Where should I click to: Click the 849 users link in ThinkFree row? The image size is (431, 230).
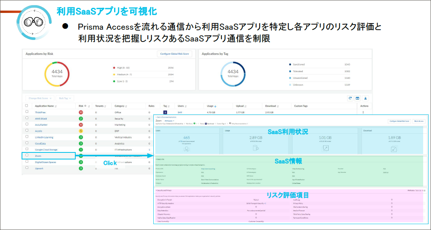click(x=180, y=112)
